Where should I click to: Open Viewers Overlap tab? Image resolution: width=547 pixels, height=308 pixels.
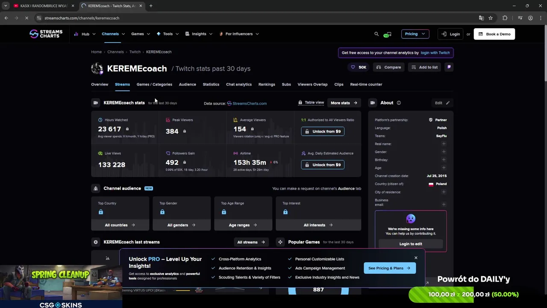coord(312,84)
